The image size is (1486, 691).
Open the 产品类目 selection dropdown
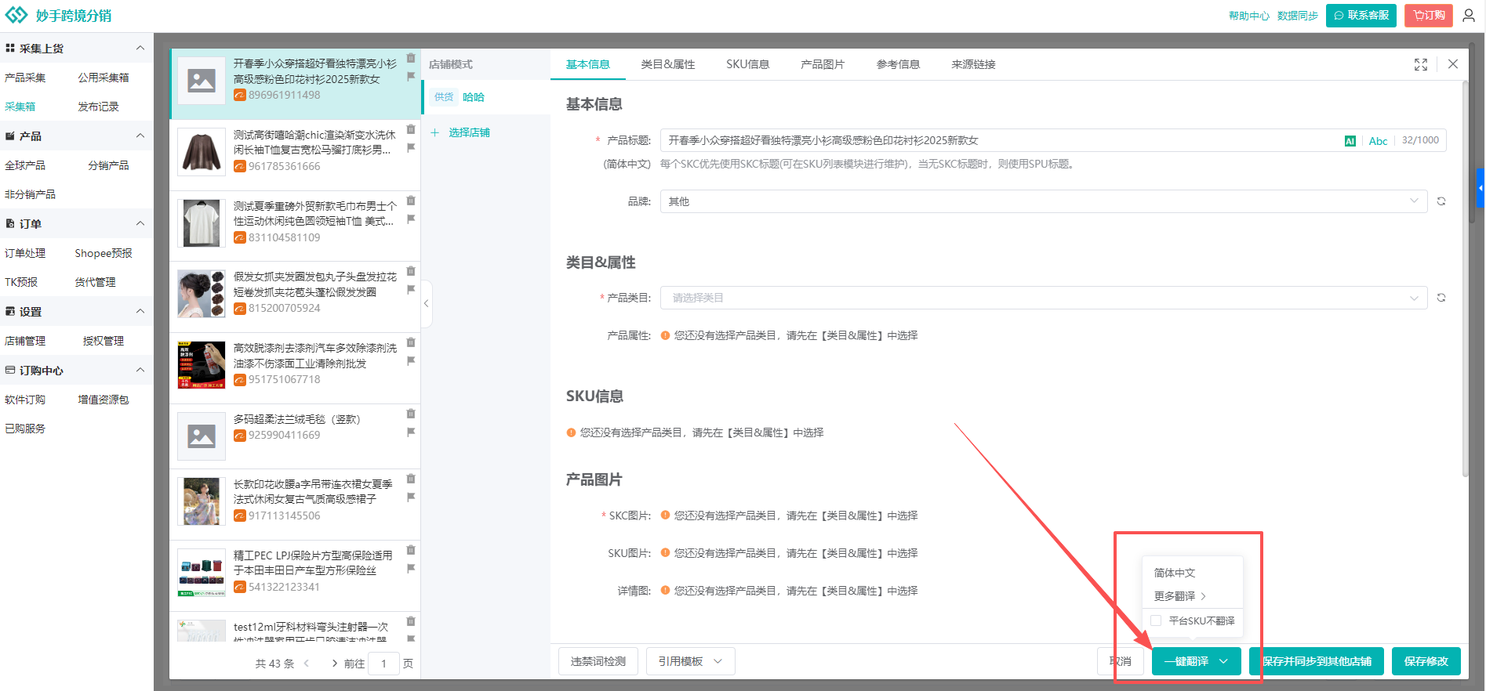(x=1414, y=298)
